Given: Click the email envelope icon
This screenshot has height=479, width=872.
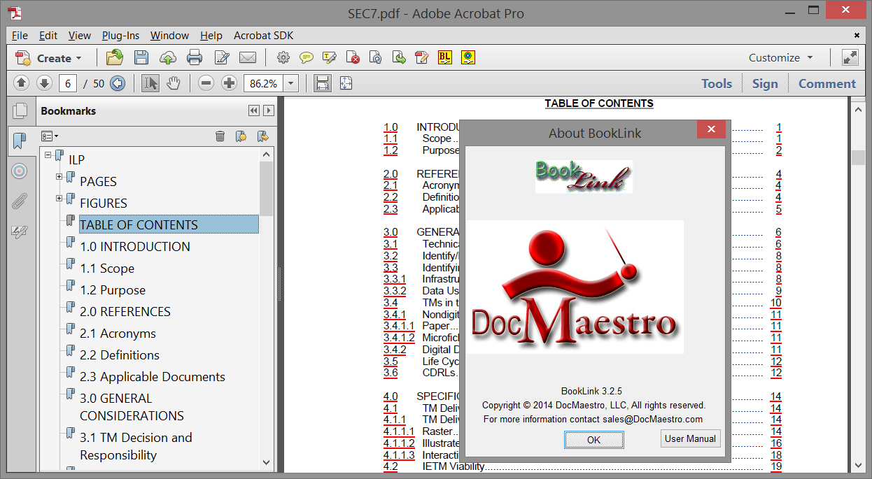Looking at the screenshot, I should click(x=248, y=58).
